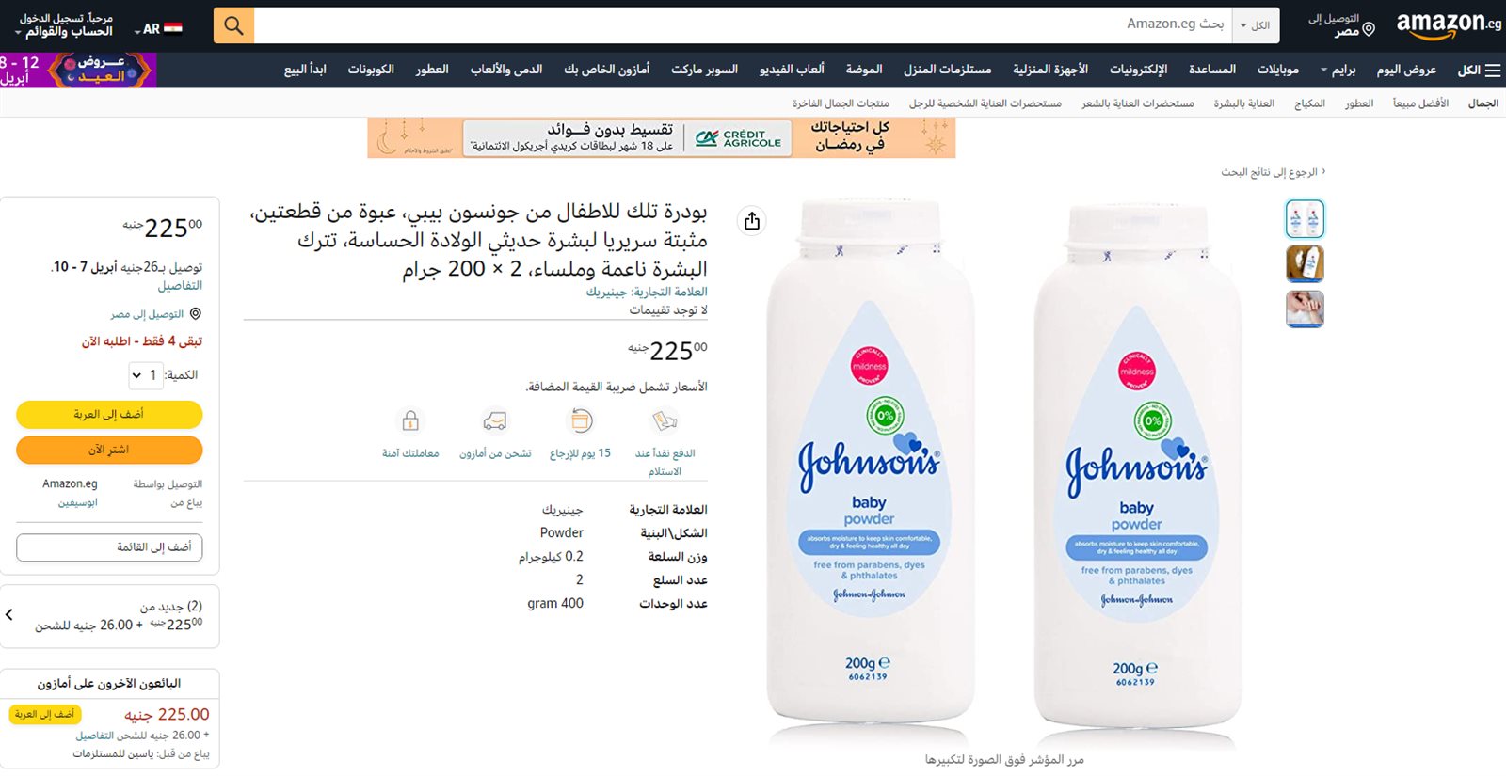Click the Amazon.eg logo
Image resolution: width=1506 pixels, height=776 pixels.
(1449, 24)
